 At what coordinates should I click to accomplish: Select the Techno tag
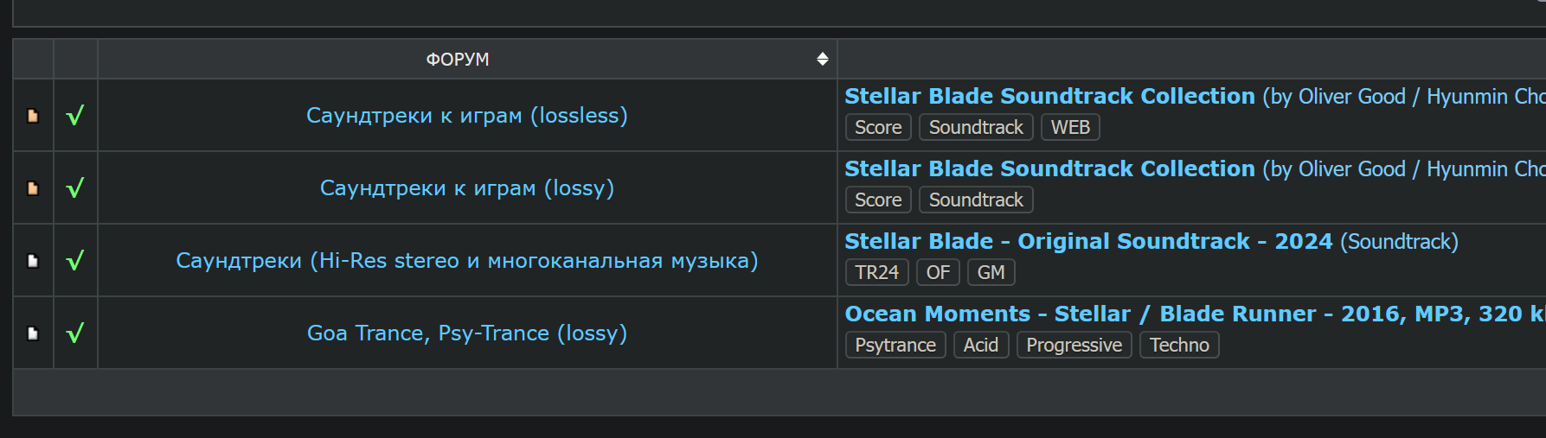[x=1179, y=345]
